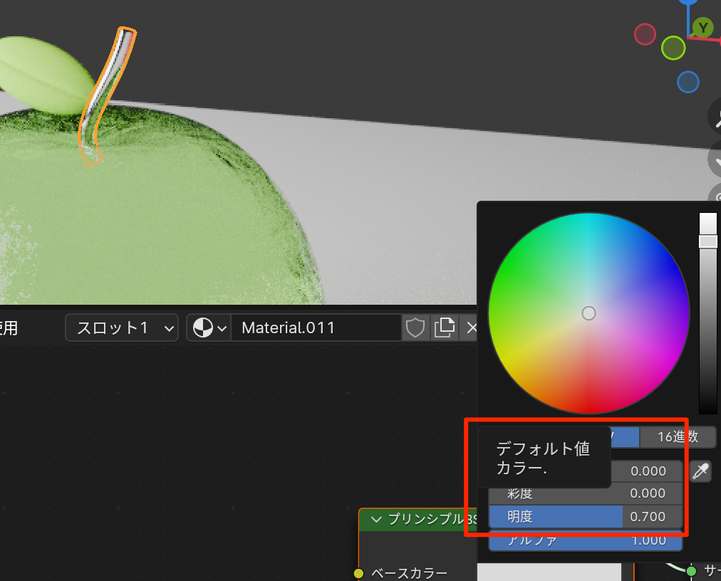Image resolution: width=721 pixels, height=581 pixels.
Task: Toggle the fake user shield icon
Action: click(x=415, y=328)
